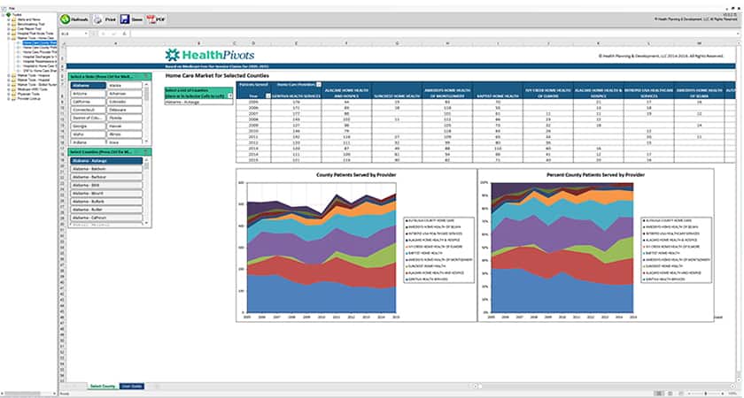Screen dimensions: 744x398
Task: Open the File menu
Action: click(x=12, y=8)
